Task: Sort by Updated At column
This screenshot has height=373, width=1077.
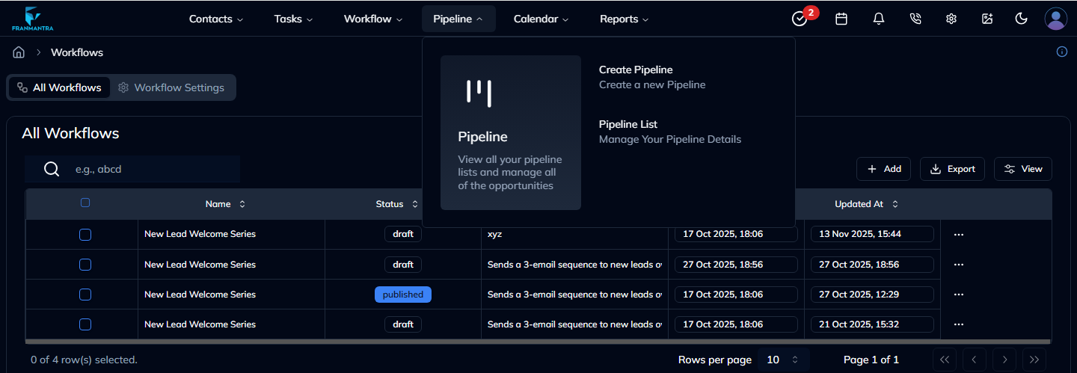Action: (866, 204)
